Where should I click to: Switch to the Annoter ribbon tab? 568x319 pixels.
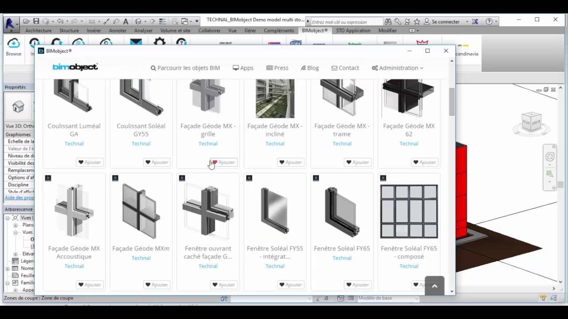[118, 31]
